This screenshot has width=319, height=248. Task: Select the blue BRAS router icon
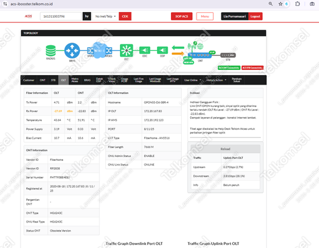[x=72, y=50]
